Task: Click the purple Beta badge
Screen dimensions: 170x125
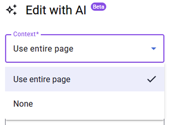Action: (x=98, y=7)
